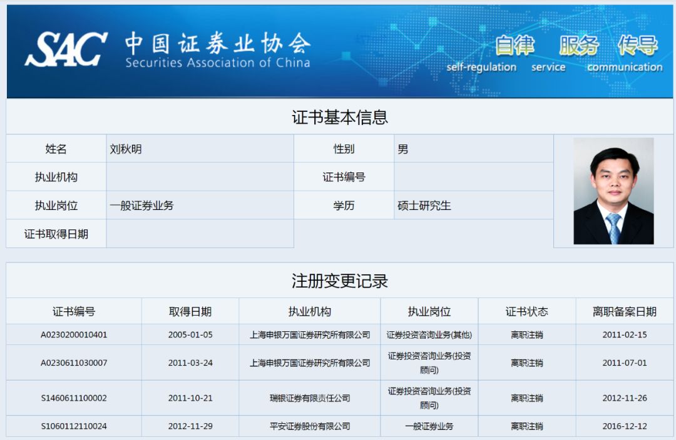Click the certificate holder's portrait photo

[613, 191]
